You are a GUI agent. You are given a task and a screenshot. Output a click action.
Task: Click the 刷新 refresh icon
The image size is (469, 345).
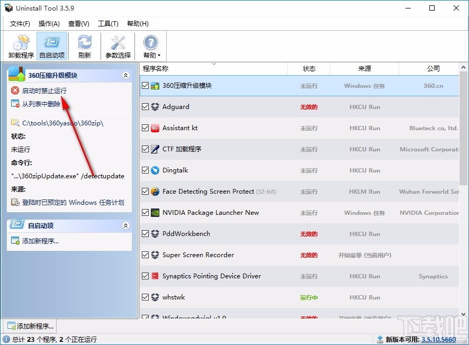pyautogui.click(x=85, y=46)
